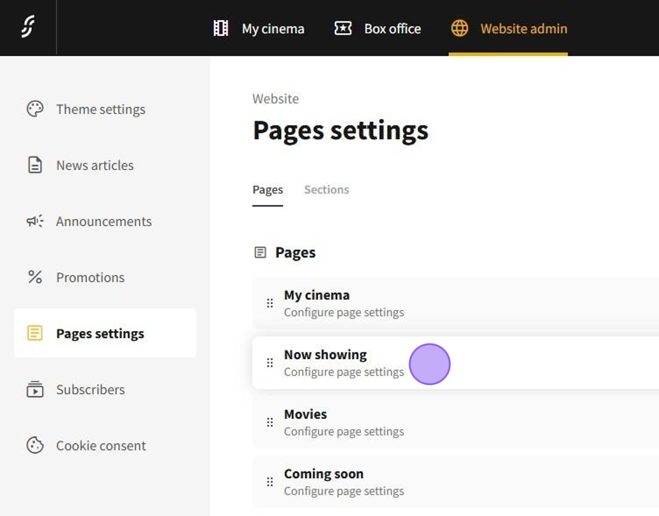659x516 pixels.
Task: Click the cookie icon for Cookie consent
Action: point(35,445)
